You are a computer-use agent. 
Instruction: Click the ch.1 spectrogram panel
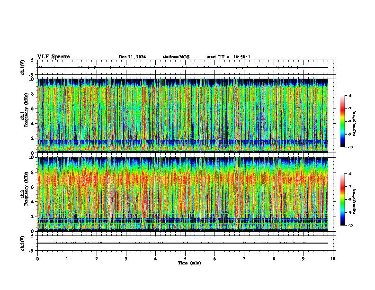coord(183,116)
